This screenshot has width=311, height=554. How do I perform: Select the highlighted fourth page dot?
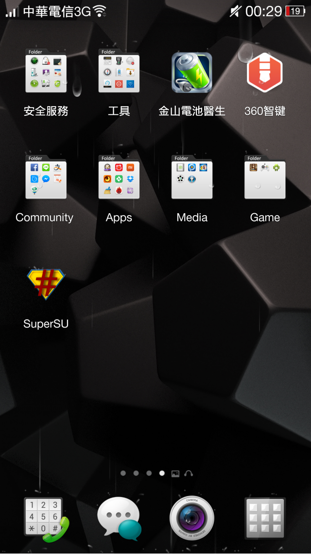click(x=162, y=473)
